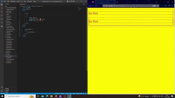175x98 pixels.
Task: Click the browser zoom level badge
Action: click(154, 6)
